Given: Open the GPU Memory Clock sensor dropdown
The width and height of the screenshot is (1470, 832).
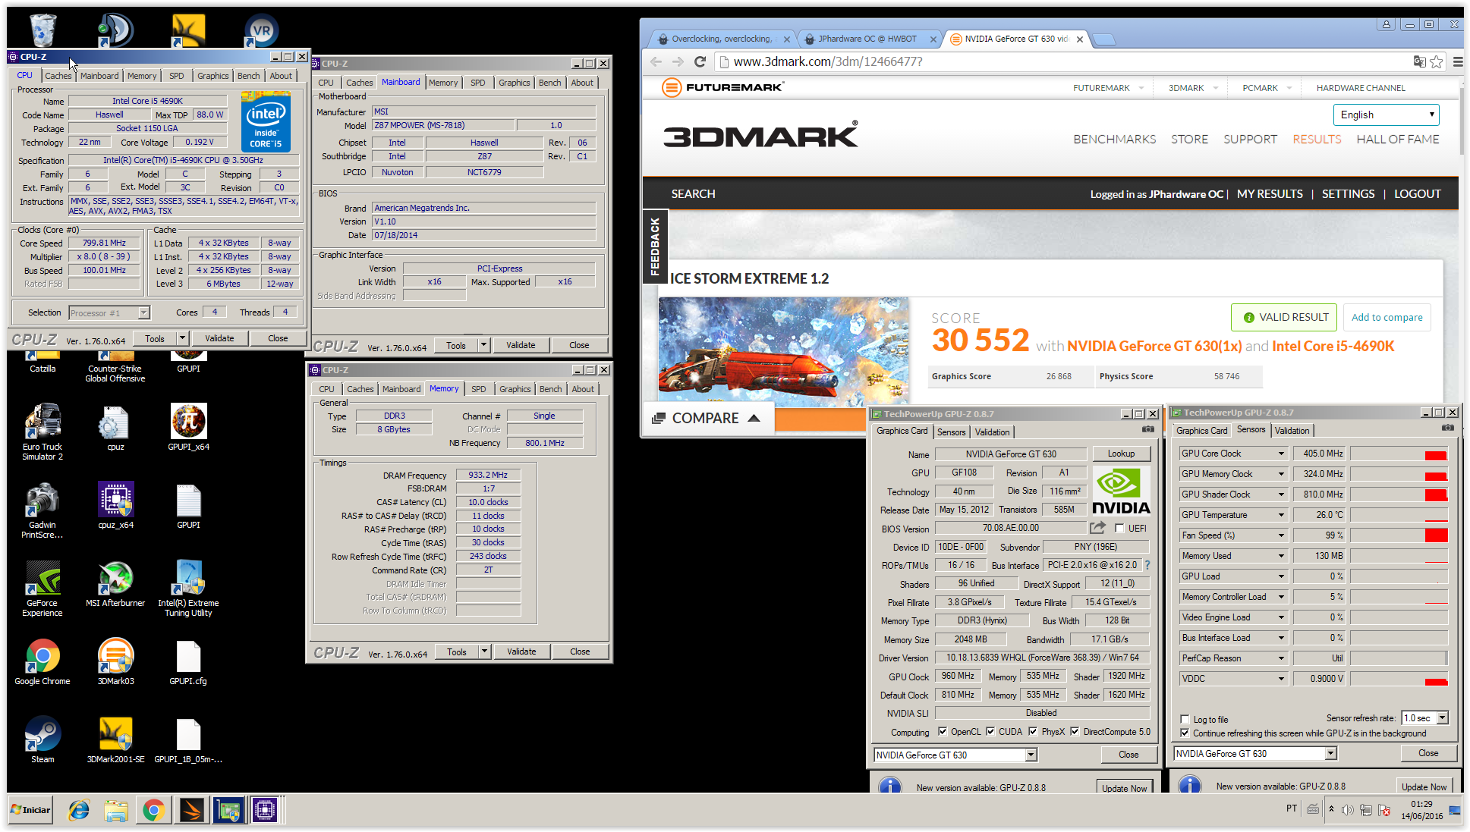Looking at the screenshot, I should (x=1281, y=474).
